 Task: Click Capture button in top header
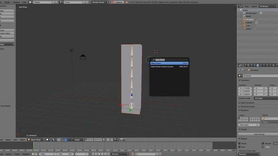click(x=117, y=2)
